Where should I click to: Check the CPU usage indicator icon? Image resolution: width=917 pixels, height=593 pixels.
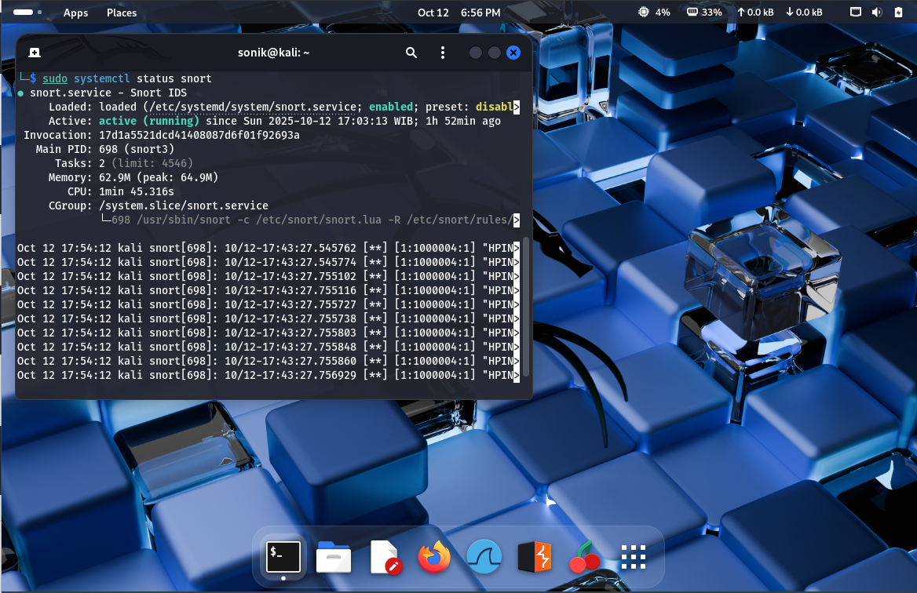643,12
